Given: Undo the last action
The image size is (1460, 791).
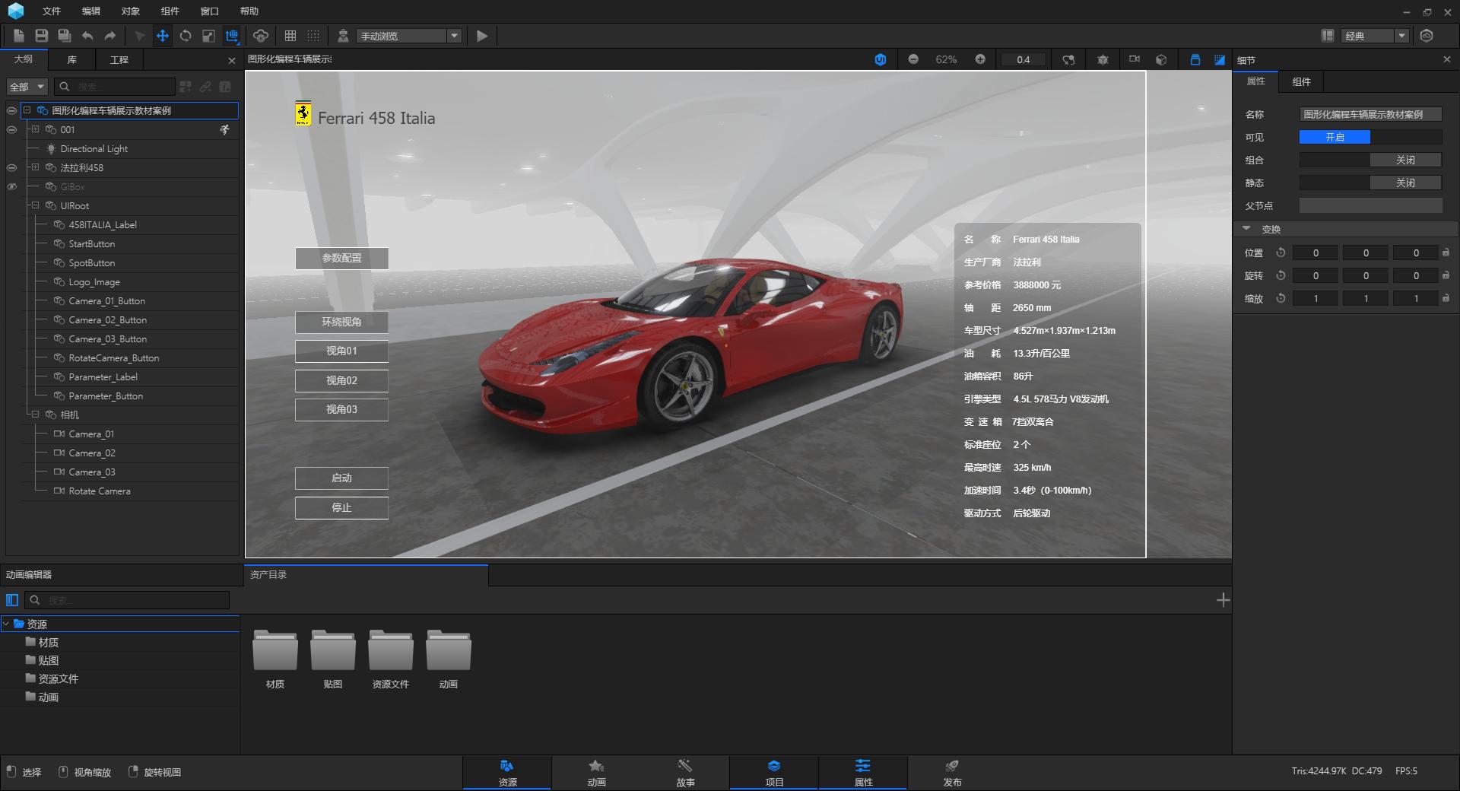Looking at the screenshot, I should [x=87, y=36].
